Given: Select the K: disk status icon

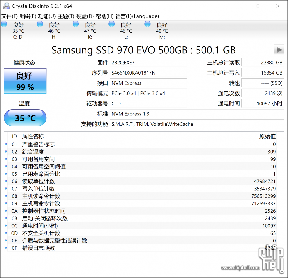Looking at the screenshot, I should pyautogui.click(x=76, y=24).
